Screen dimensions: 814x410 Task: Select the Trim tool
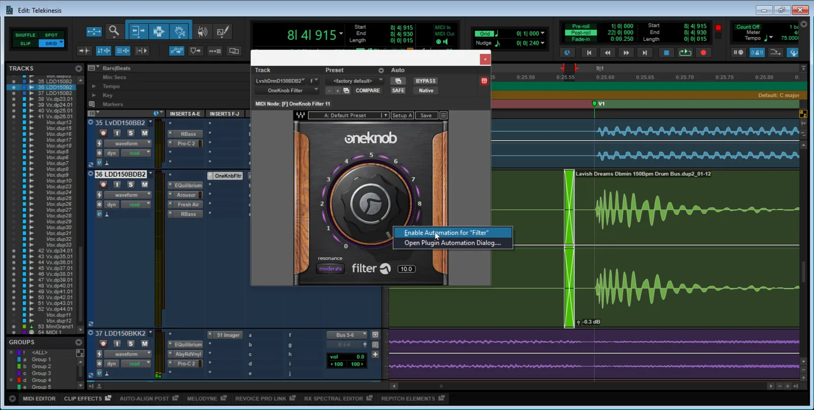[137, 32]
